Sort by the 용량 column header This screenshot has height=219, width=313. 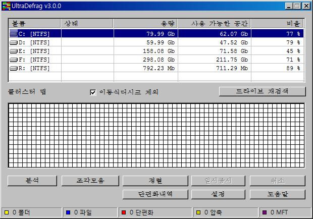click(145, 24)
